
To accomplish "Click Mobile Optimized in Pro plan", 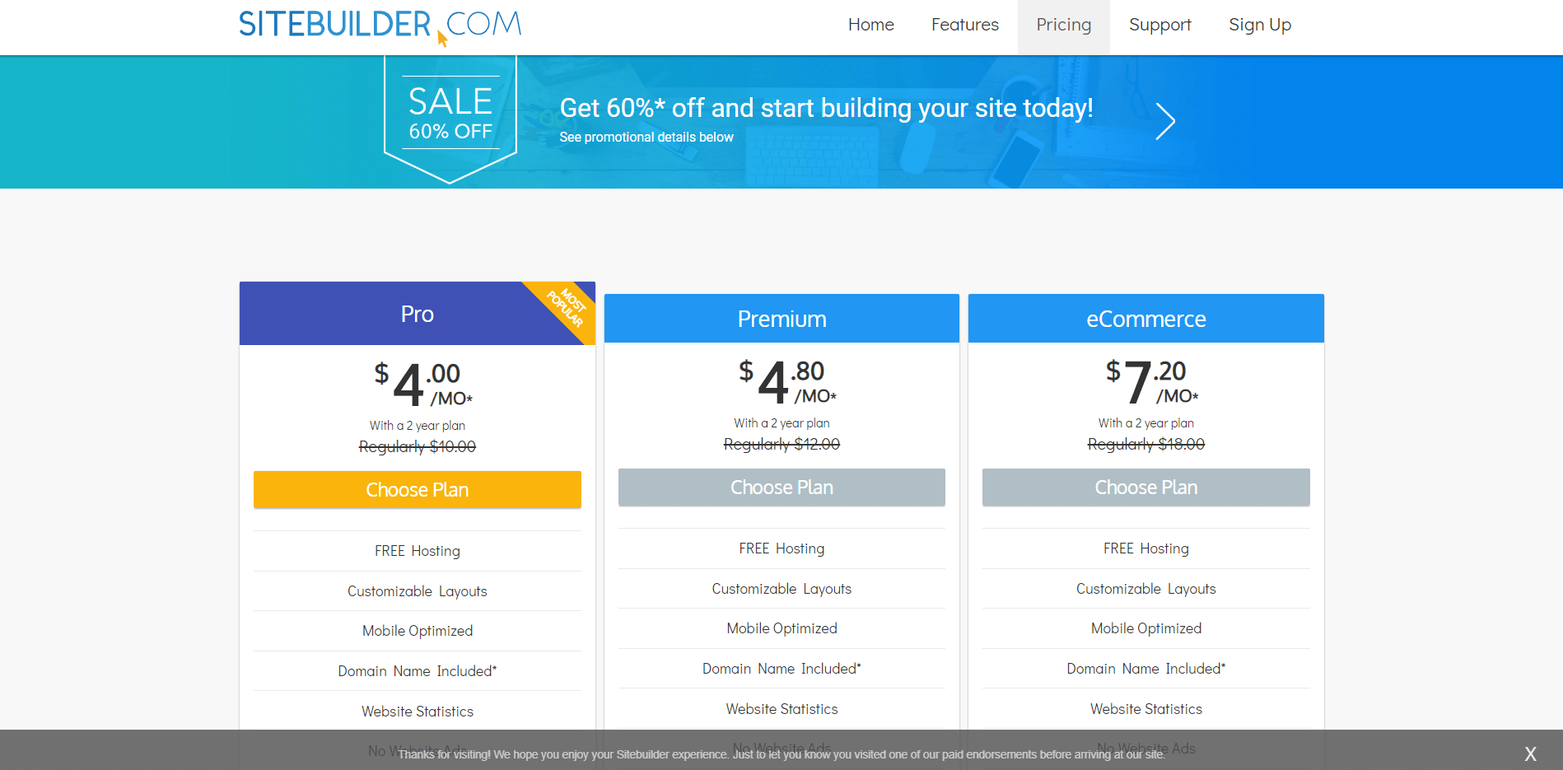I will click(418, 631).
